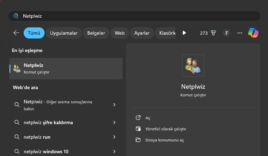Click the search icon beside 'netplwiz windows 10'
The image size is (268, 156).
[x=17, y=151]
